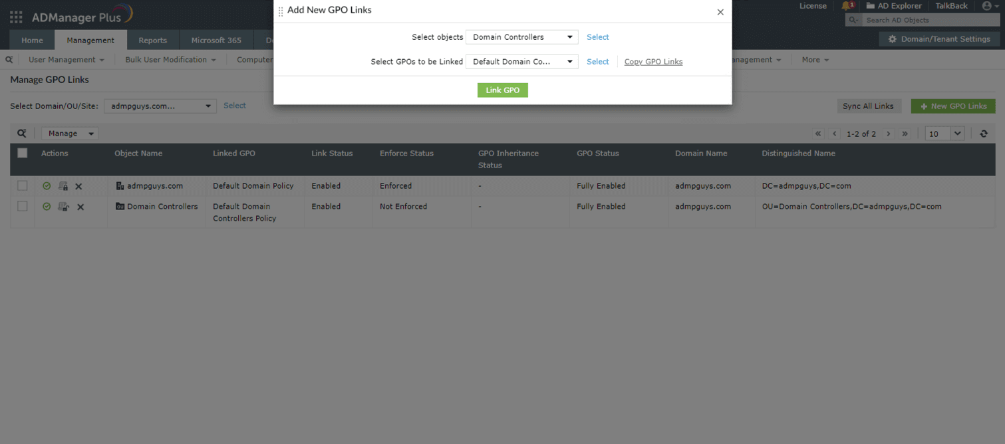Viewport: 1005px width, 444px height.
Task: Click the OU icon beside Domain Controllers
Action: coord(120,207)
